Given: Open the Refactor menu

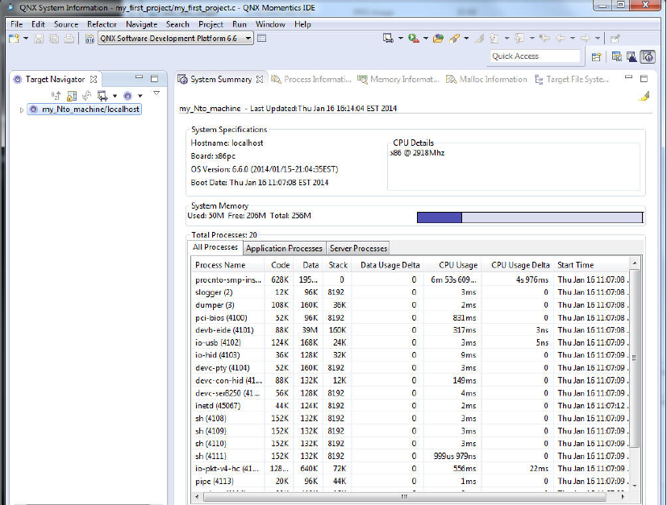Looking at the screenshot, I should pyautogui.click(x=102, y=25).
